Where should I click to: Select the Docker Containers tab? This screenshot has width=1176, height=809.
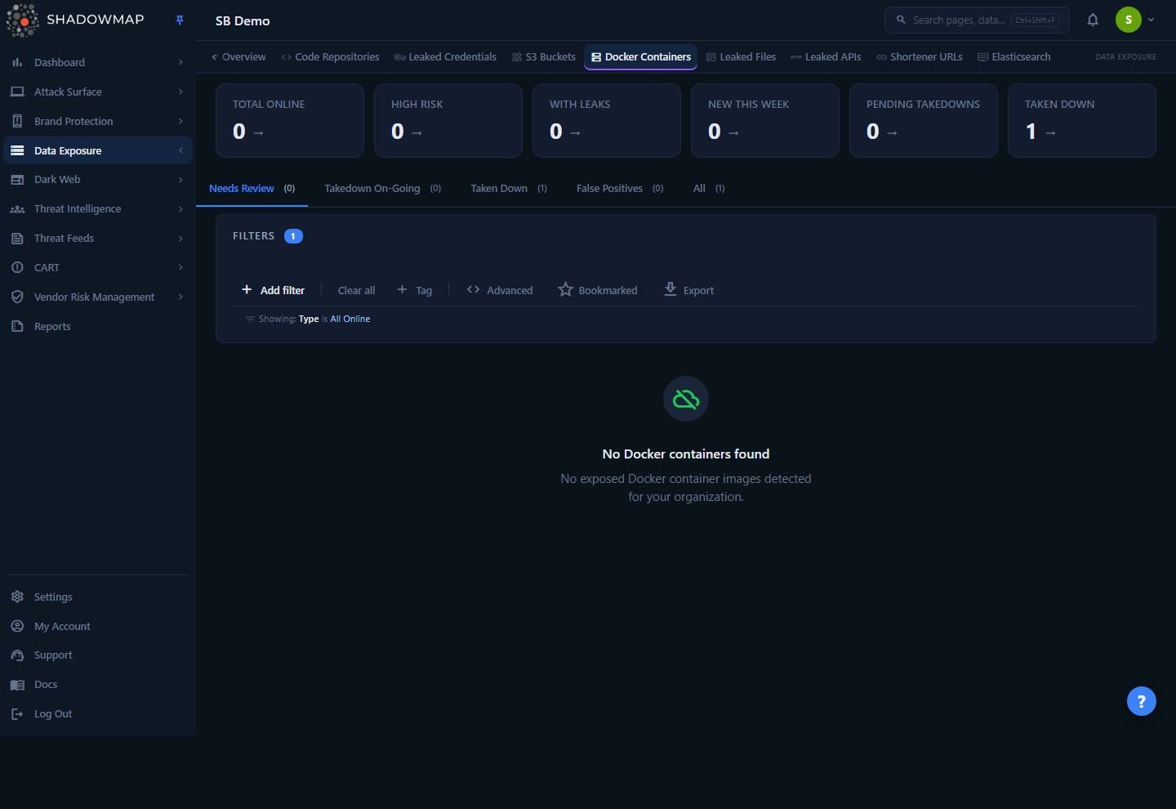(x=641, y=57)
